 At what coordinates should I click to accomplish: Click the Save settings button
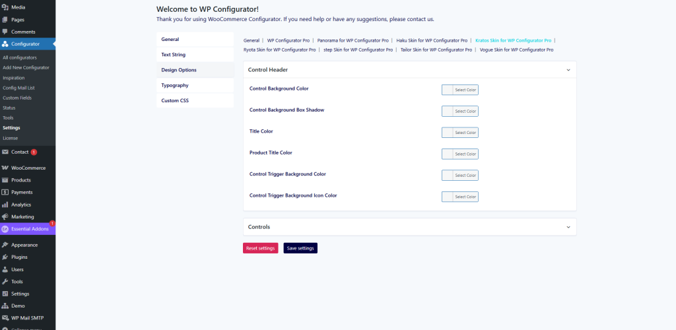[300, 248]
